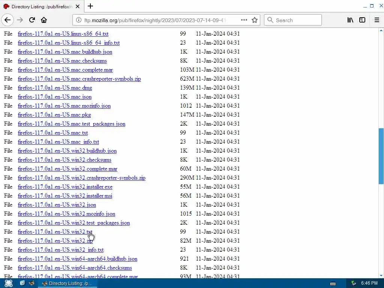Toggle the browser sidebar

362,20
